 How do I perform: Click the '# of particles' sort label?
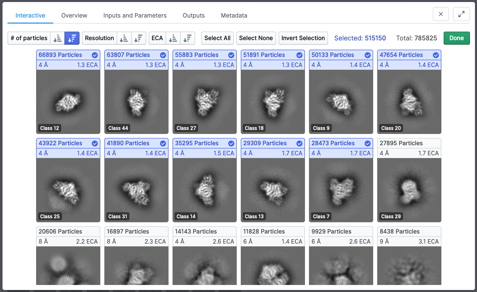click(x=29, y=38)
